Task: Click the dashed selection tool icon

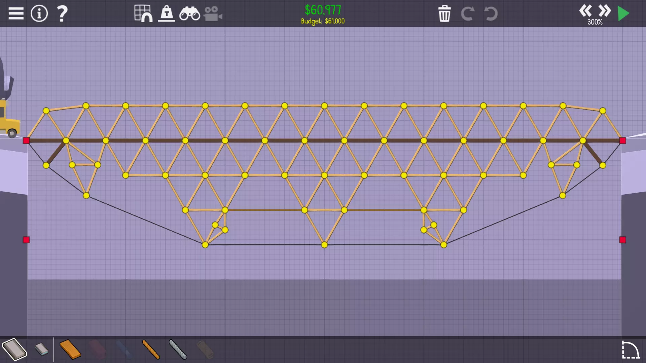Action: point(630,350)
